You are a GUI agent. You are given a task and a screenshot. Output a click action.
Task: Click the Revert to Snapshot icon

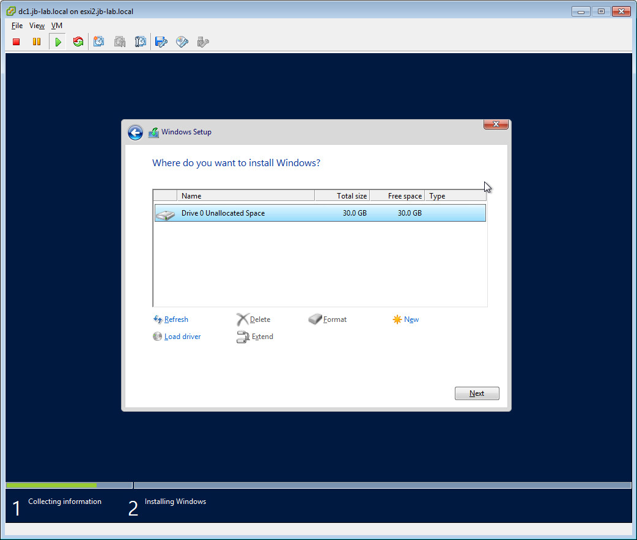point(119,42)
